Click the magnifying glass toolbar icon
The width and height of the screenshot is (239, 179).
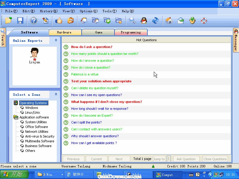132,20
